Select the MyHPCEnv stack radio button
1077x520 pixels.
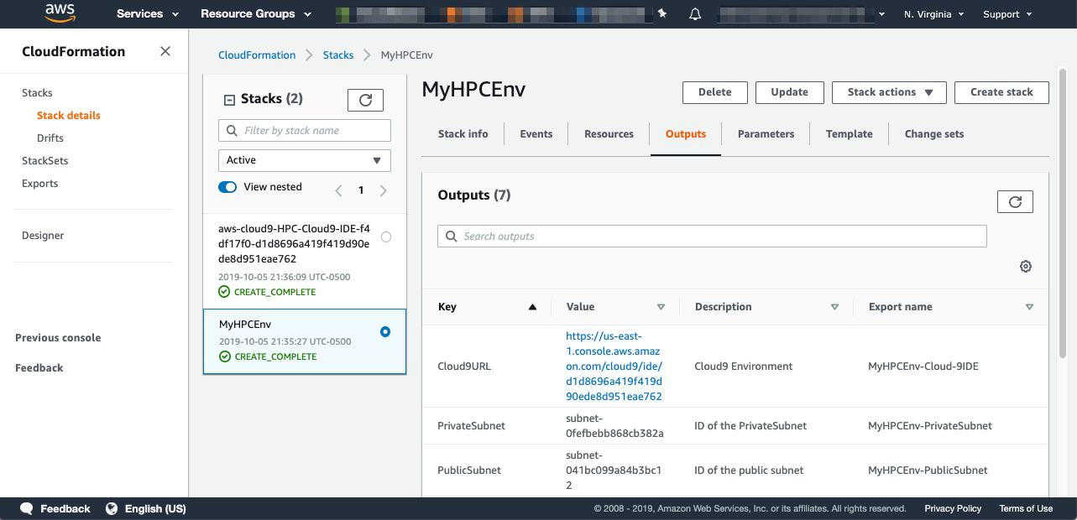385,332
